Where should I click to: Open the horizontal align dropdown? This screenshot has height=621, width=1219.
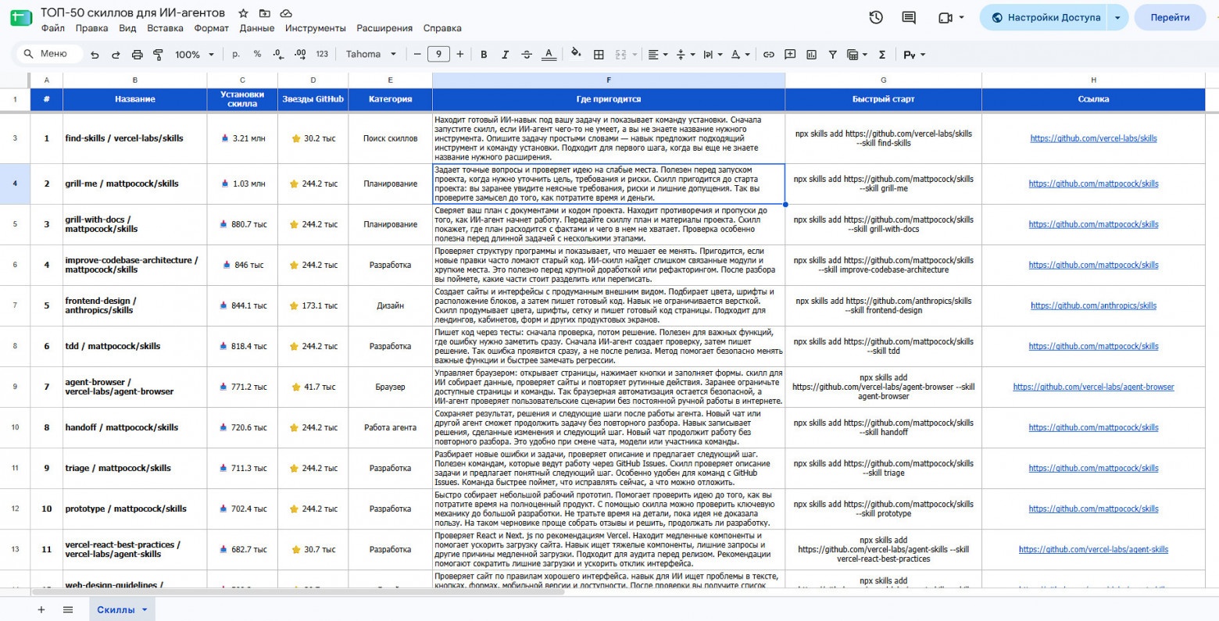(658, 55)
